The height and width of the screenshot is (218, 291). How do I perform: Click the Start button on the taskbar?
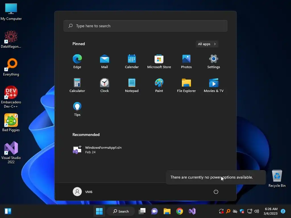click(99, 211)
